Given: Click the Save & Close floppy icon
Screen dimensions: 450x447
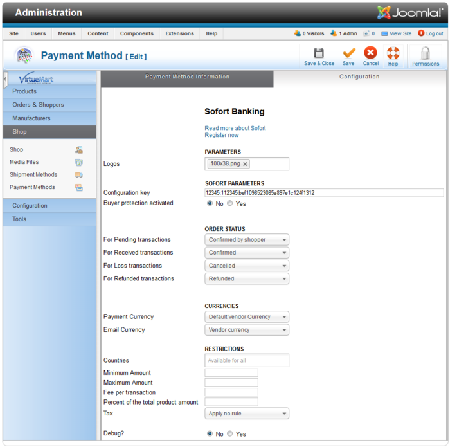Looking at the screenshot, I should click(319, 53).
